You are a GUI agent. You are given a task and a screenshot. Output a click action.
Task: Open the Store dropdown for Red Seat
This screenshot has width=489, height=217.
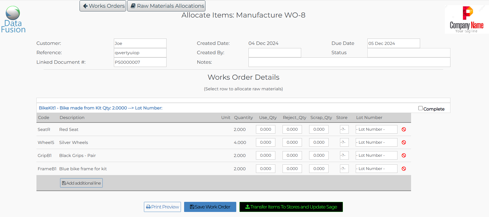click(x=344, y=129)
